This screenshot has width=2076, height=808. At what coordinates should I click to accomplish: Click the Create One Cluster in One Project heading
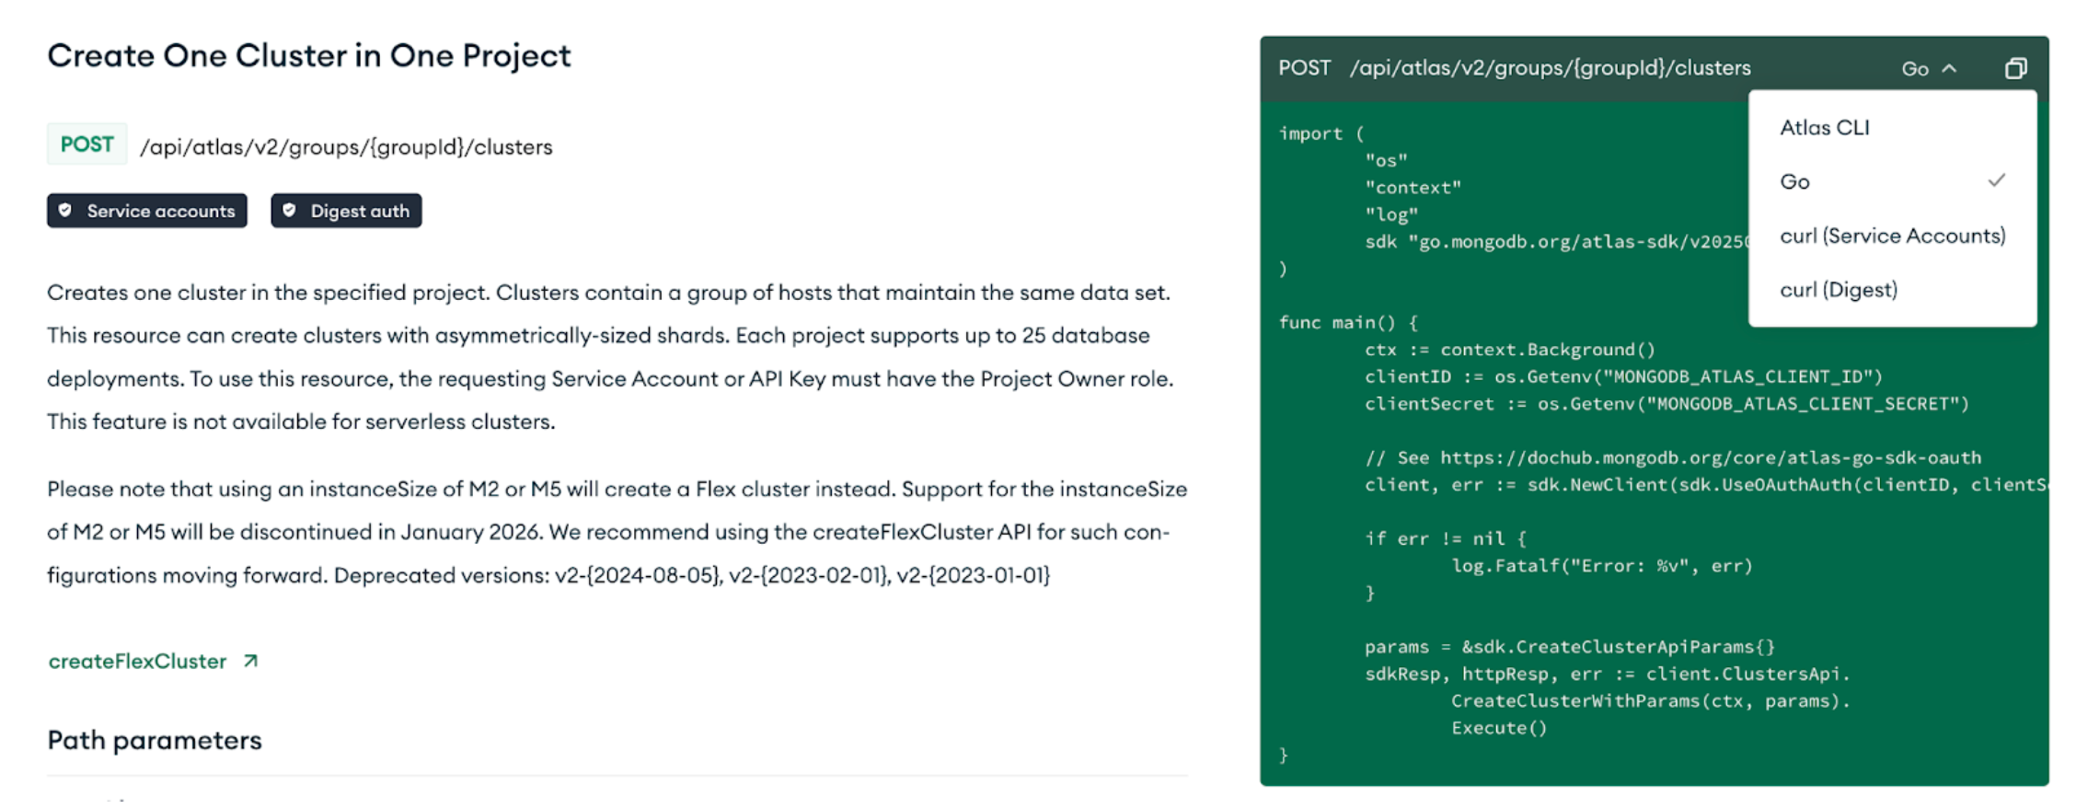pos(309,55)
